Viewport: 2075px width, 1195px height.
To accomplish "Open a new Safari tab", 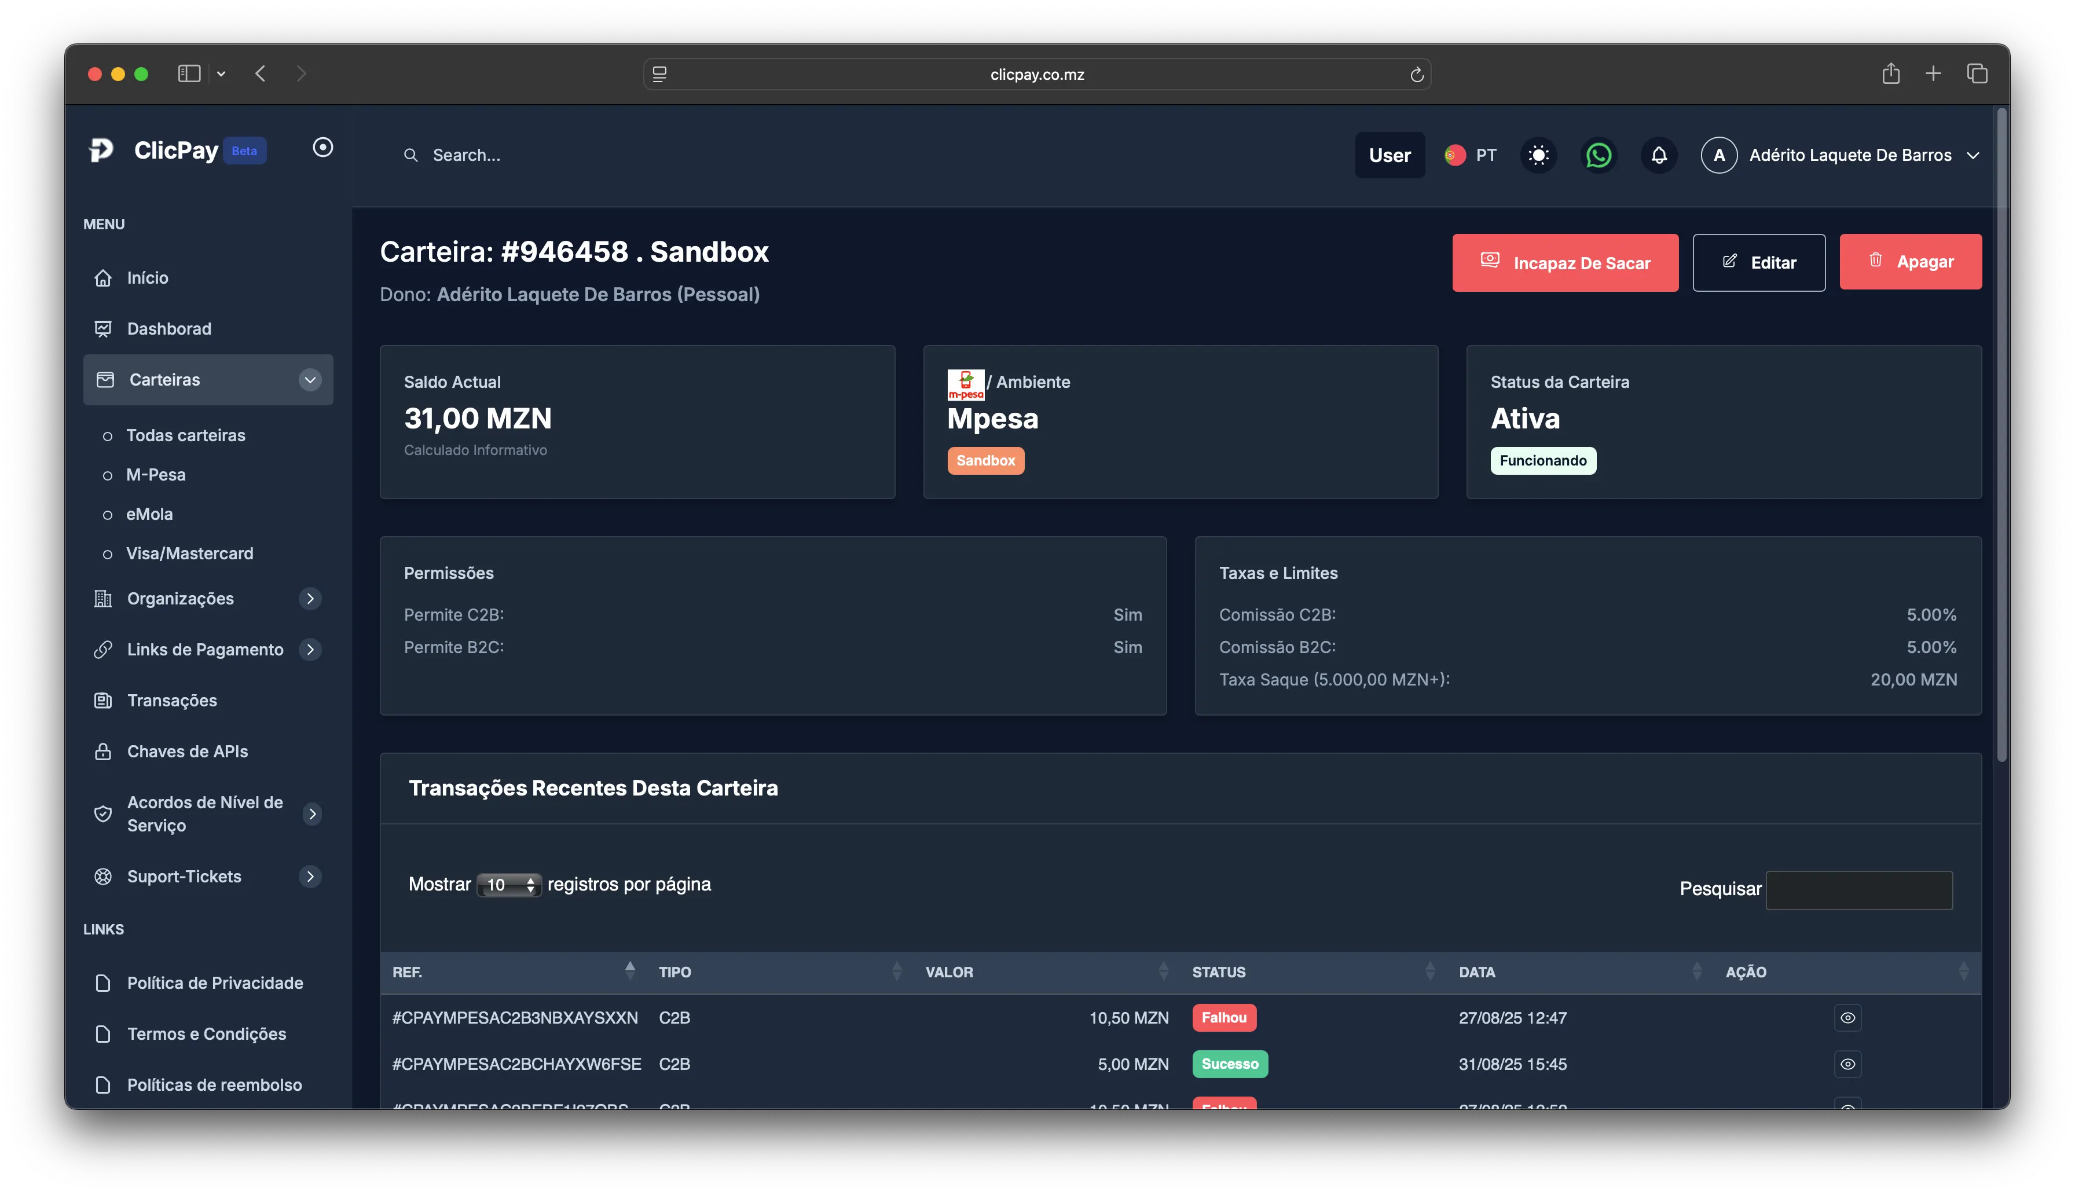I will [x=1933, y=74].
